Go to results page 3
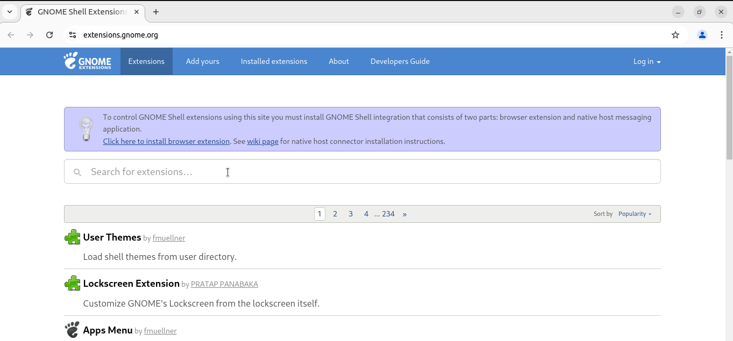Image resolution: width=733 pixels, height=341 pixels. (351, 214)
